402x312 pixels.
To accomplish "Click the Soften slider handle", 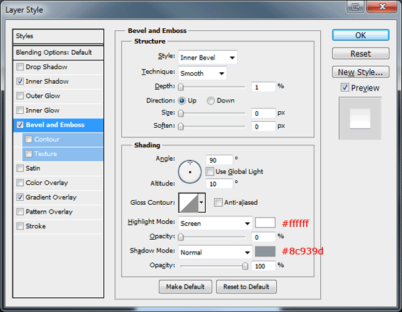I will 181,127.
